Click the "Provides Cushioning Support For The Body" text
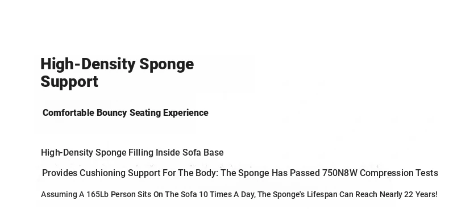The image size is (449, 209). click(x=131, y=173)
